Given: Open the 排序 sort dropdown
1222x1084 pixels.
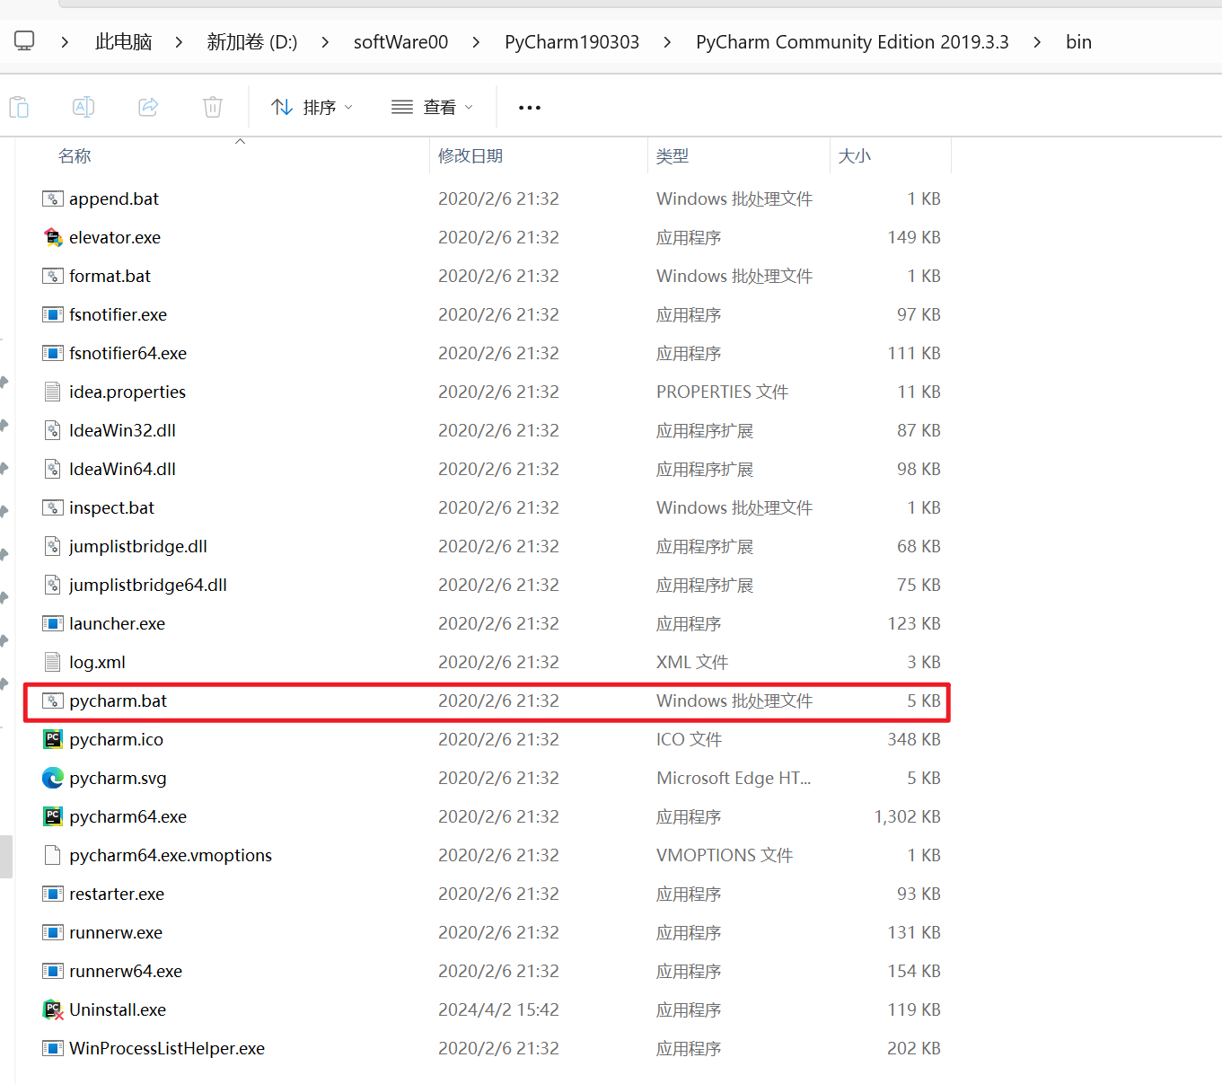Looking at the screenshot, I should pos(312,106).
